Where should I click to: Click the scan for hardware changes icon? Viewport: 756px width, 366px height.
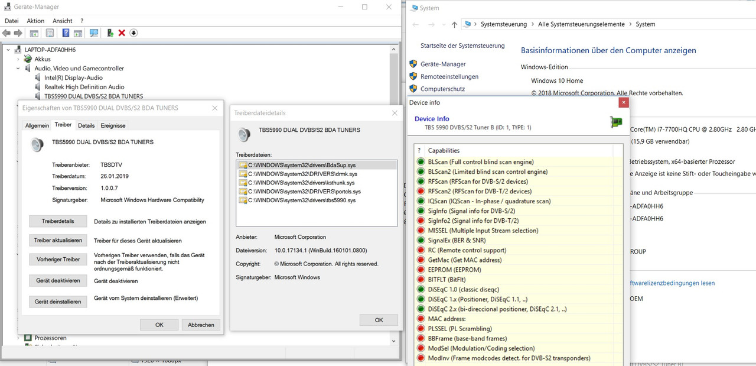click(x=94, y=33)
